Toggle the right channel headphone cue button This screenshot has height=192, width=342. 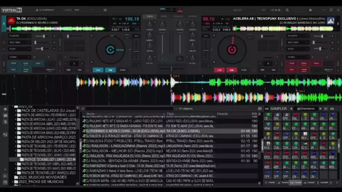pos(180,59)
